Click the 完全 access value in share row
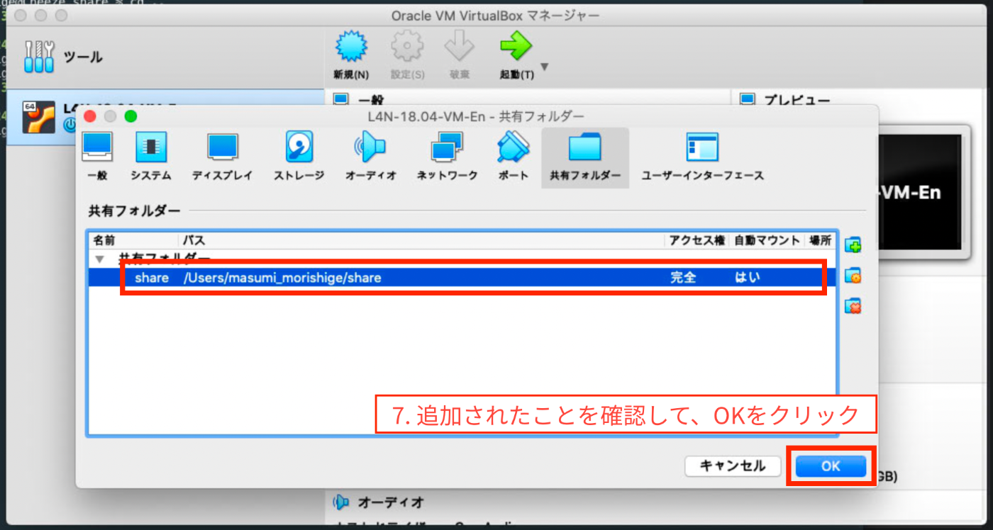This screenshot has height=530, width=993. [683, 278]
